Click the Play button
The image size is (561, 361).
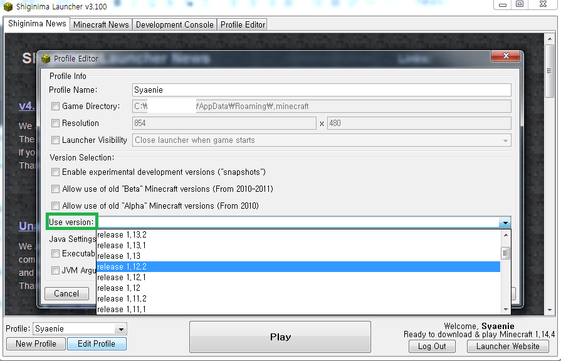[280, 337]
